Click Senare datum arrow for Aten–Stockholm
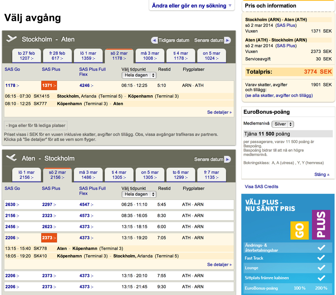 (x=227, y=160)
